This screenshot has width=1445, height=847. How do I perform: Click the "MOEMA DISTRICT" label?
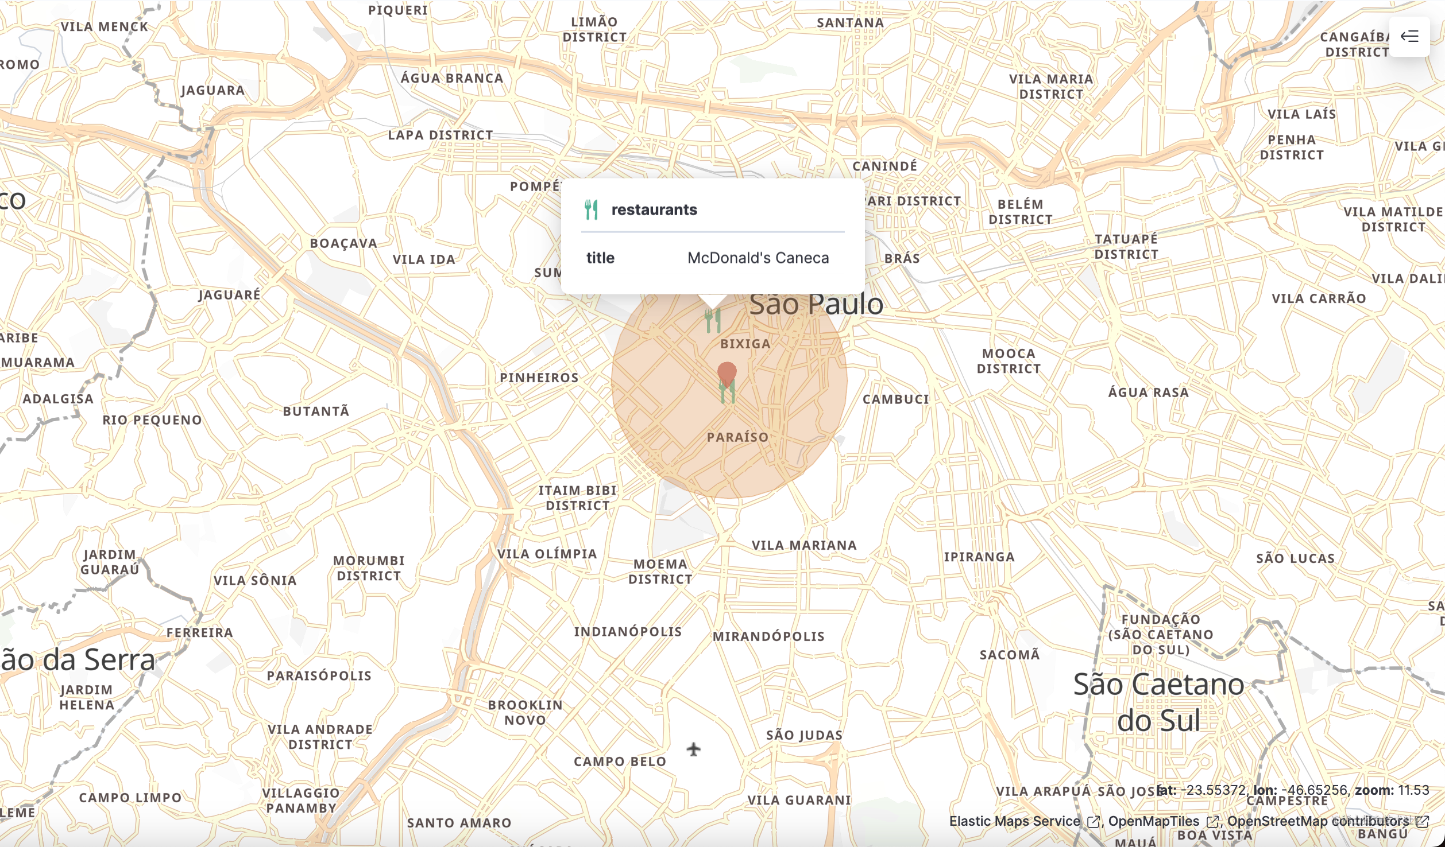pos(660,572)
